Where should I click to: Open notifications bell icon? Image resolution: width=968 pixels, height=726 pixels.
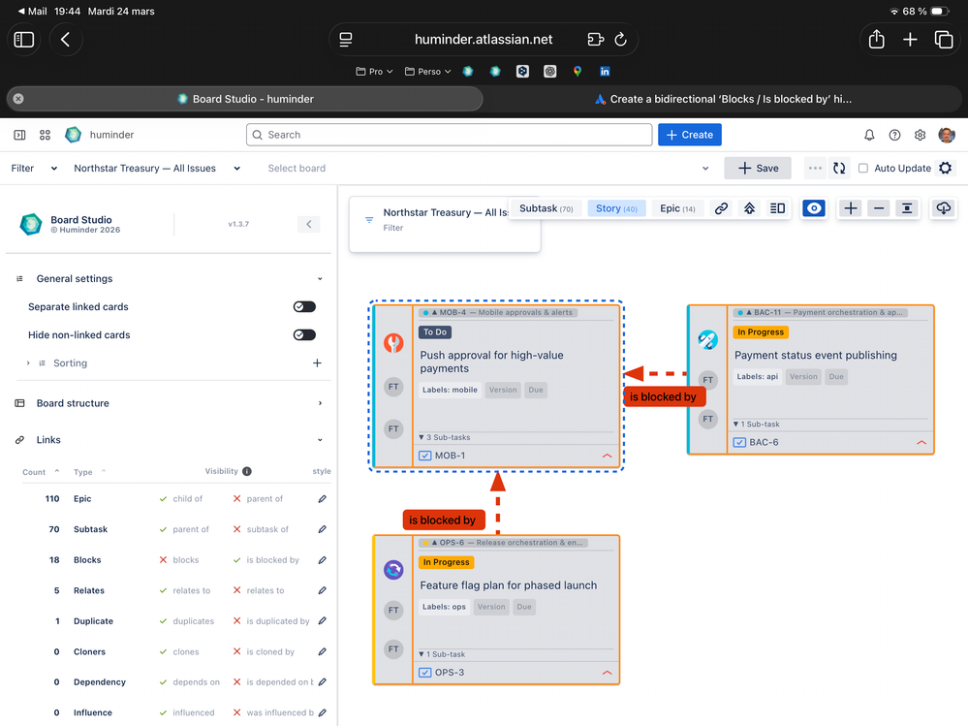(x=869, y=135)
